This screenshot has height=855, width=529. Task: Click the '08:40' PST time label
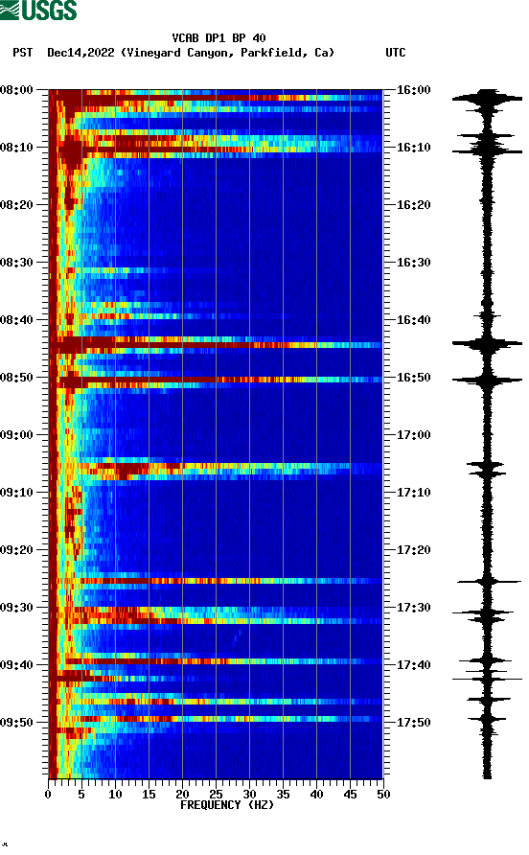click(16, 320)
